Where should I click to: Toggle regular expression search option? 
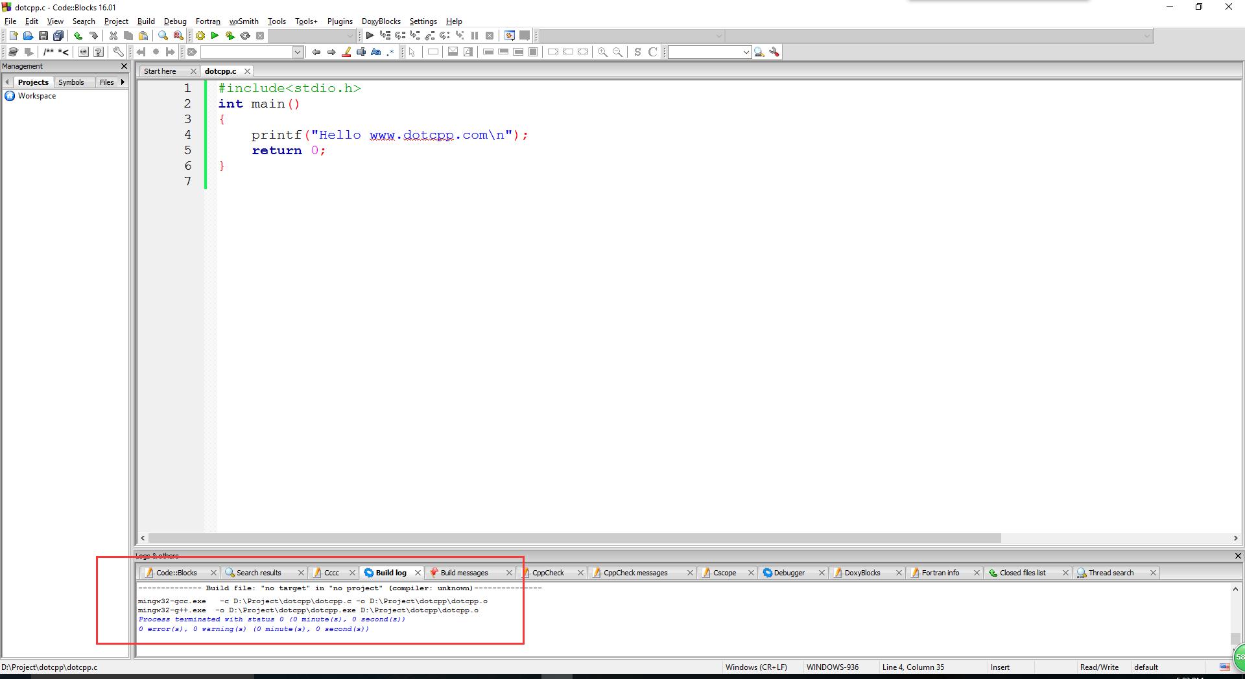pos(390,52)
